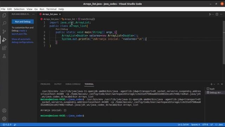Select the Debug terminal entry

(214, 93)
